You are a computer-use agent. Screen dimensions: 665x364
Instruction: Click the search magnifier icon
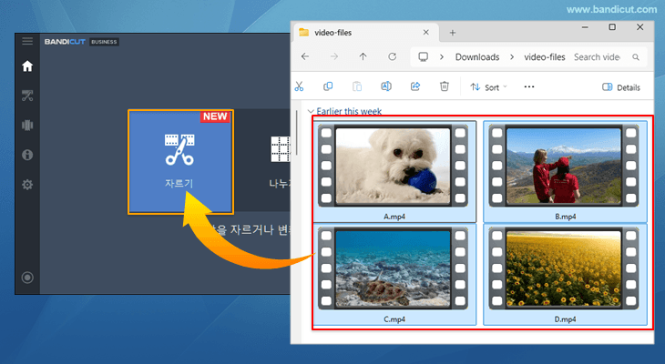click(x=636, y=56)
